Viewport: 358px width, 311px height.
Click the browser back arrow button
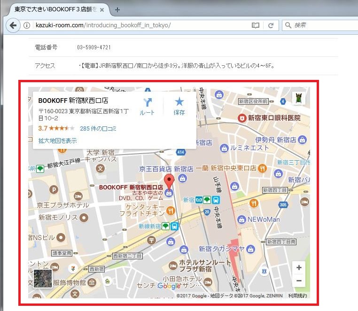coord(13,25)
